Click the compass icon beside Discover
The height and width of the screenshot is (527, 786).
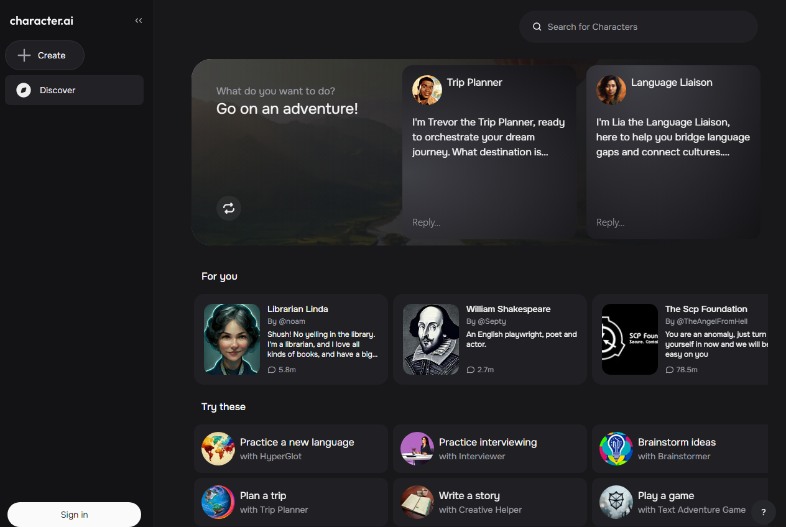click(24, 90)
